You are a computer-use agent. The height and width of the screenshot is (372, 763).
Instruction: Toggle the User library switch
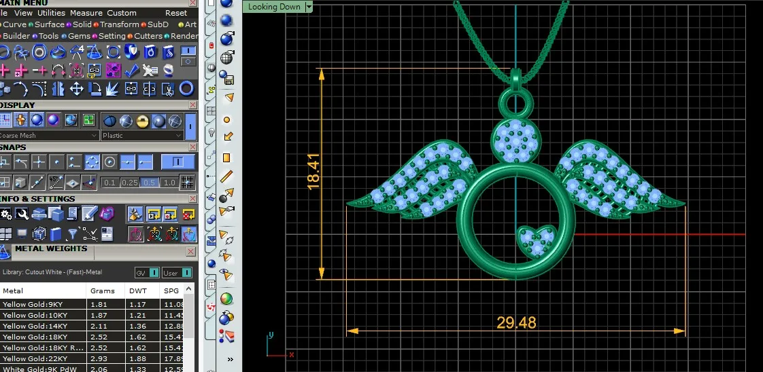tap(177, 273)
